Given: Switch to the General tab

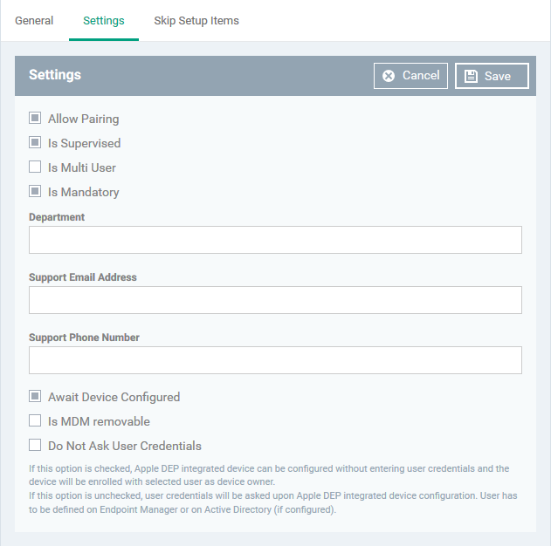Looking at the screenshot, I should point(34,21).
